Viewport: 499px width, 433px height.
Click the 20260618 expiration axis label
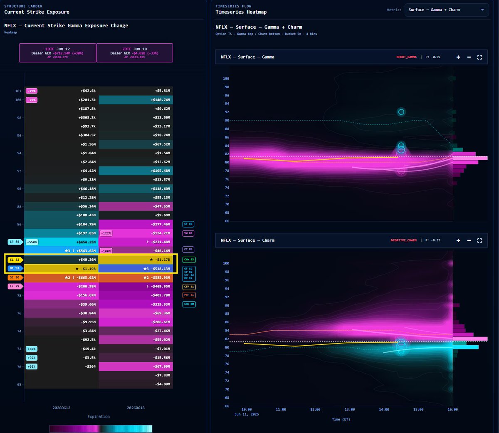pos(136,408)
